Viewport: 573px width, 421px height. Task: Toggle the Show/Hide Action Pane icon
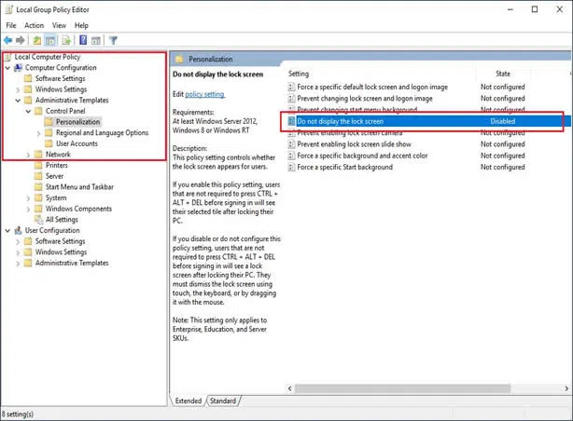coord(96,41)
